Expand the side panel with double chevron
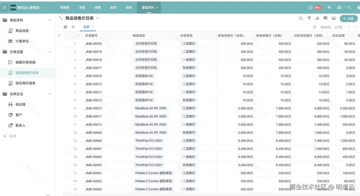Screen dimensions: 360x196 [x=59, y=35]
